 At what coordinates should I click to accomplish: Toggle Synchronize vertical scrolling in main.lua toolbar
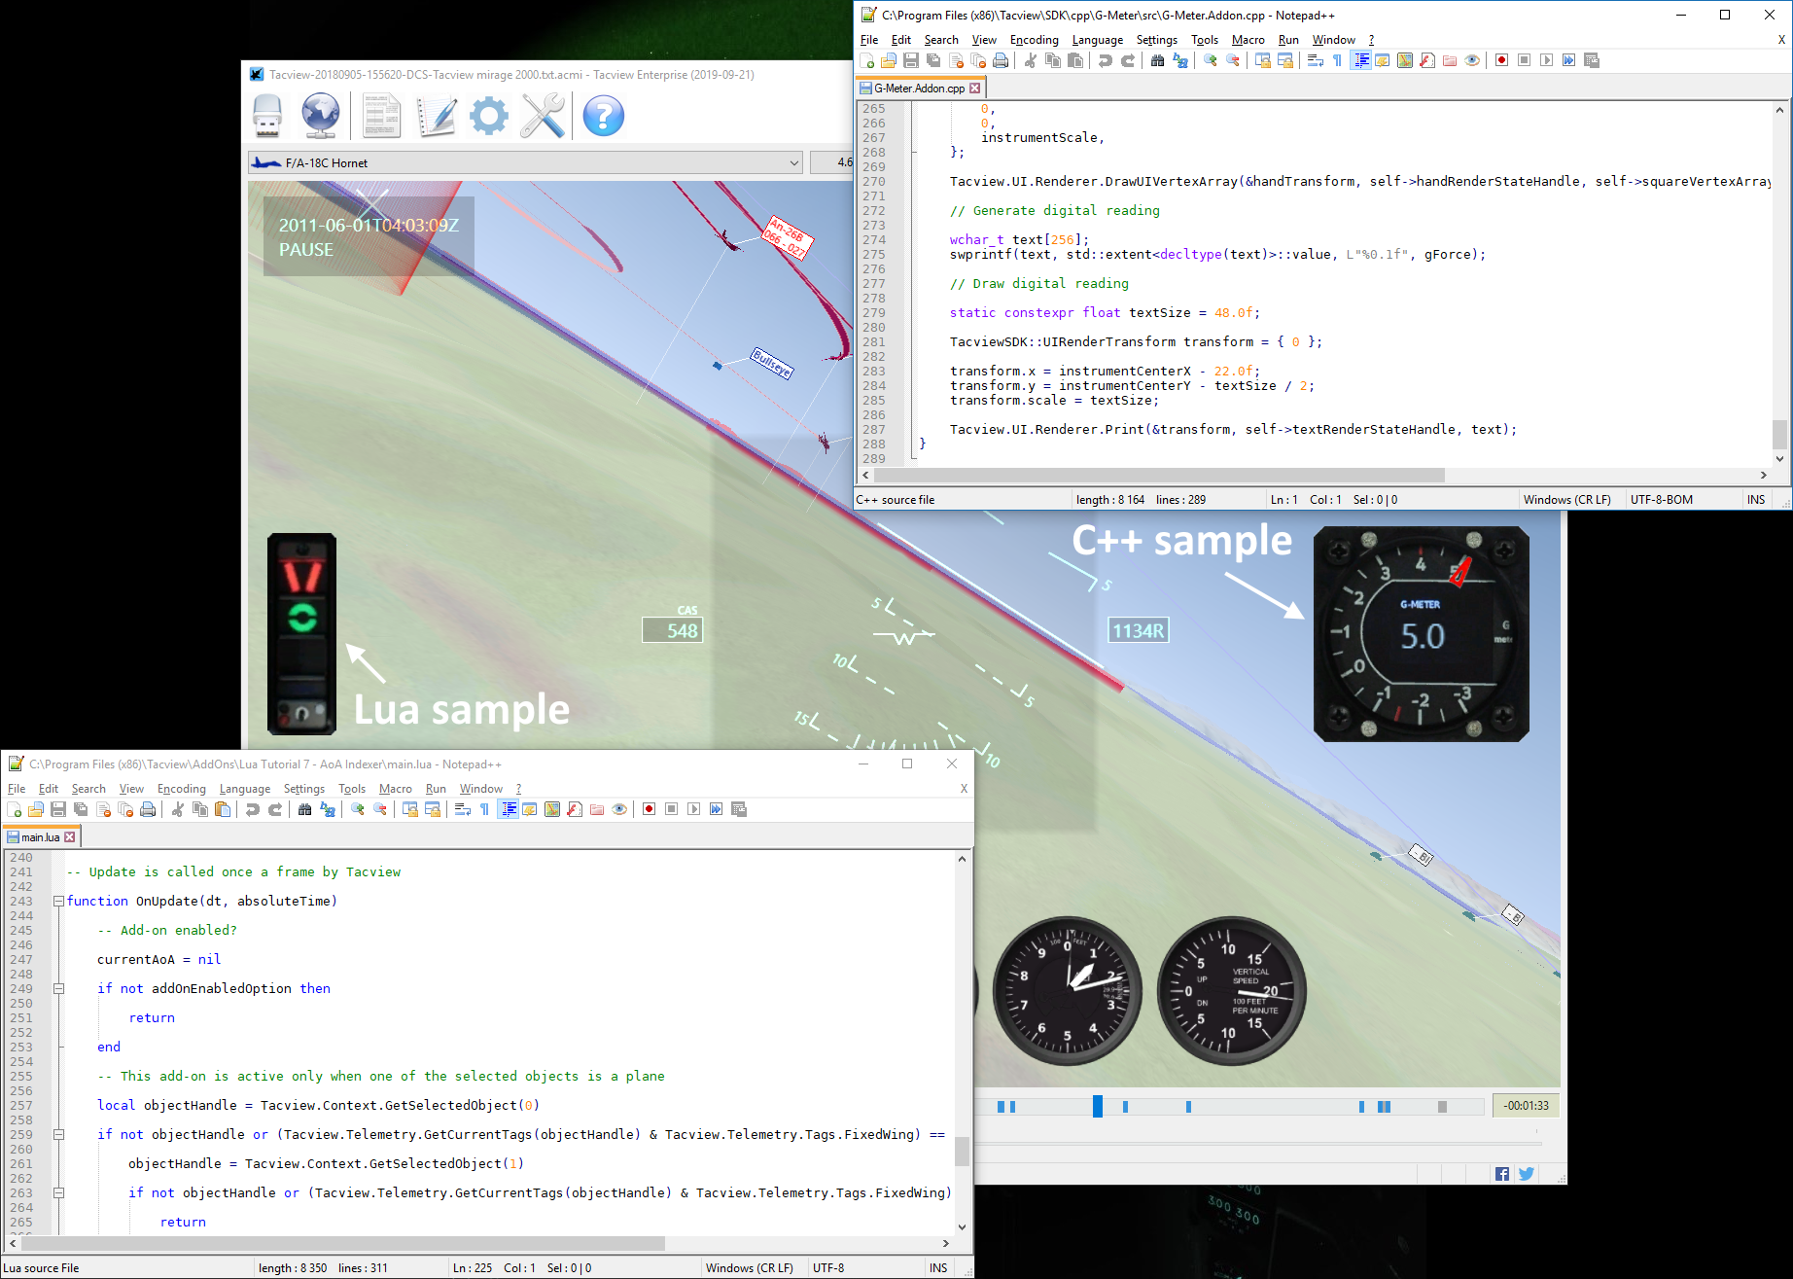coord(410,809)
